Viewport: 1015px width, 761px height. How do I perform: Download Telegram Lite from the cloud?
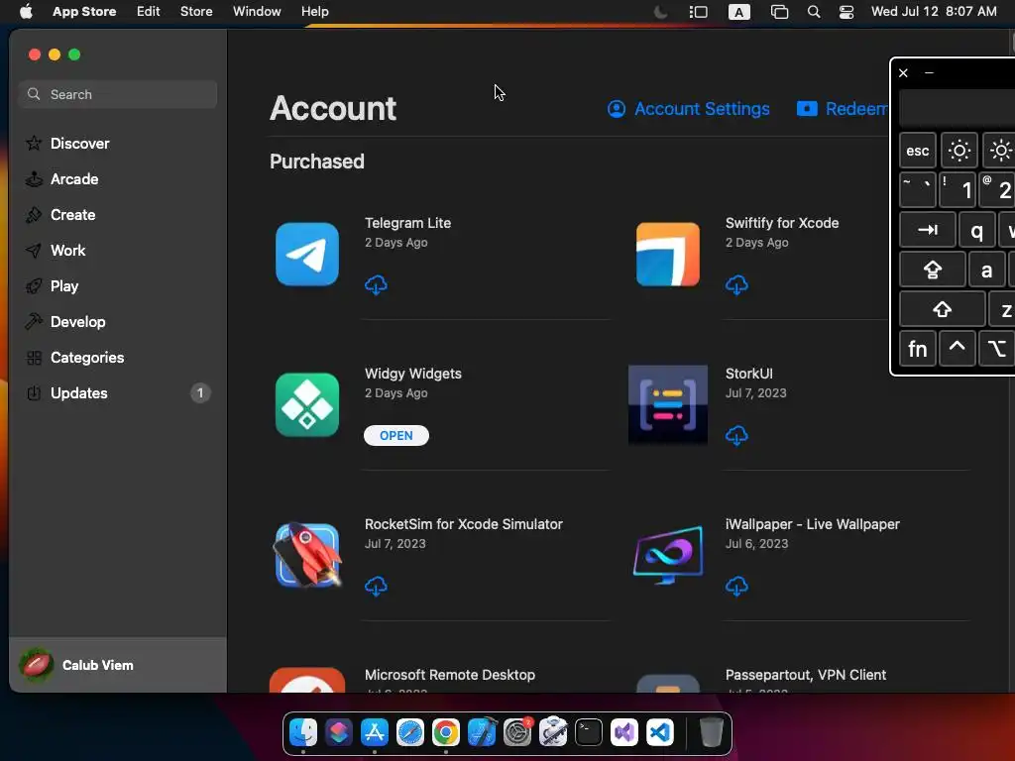point(376,284)
